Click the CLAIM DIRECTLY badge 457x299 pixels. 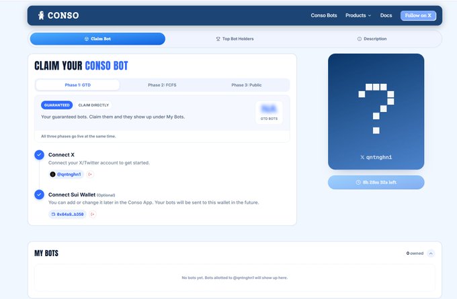(93, 105)
